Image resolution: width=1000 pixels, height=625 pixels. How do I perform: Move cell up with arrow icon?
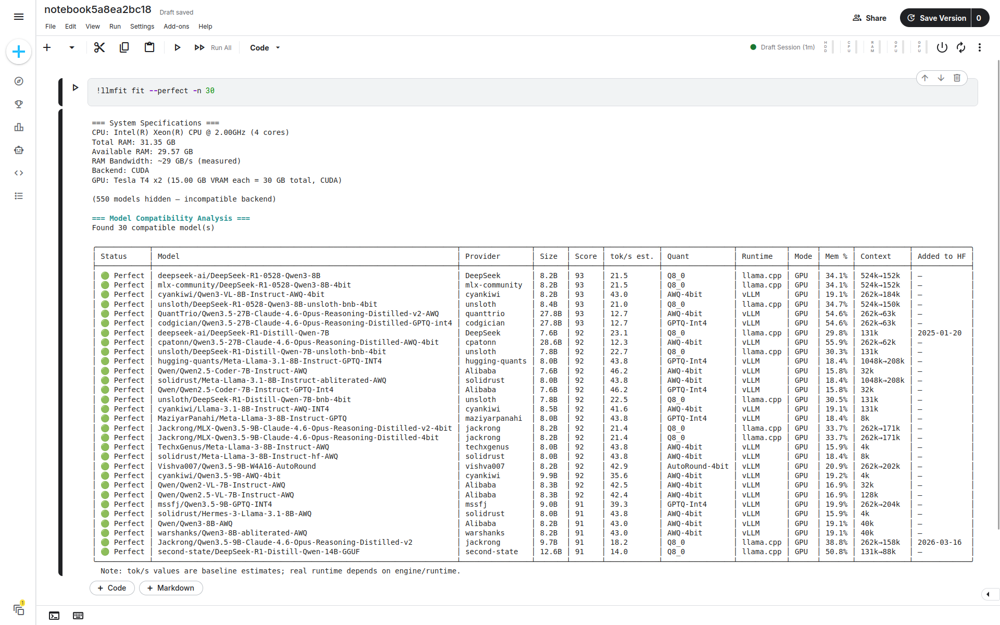click(x=925, y=78)
